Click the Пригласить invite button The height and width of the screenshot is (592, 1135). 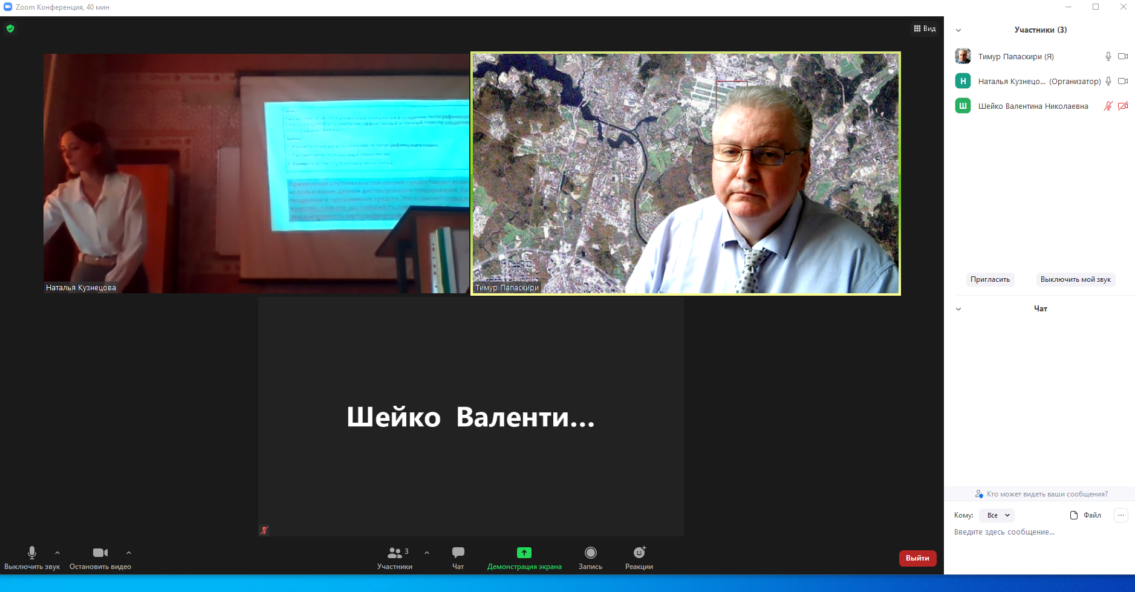tap(990, 279)
